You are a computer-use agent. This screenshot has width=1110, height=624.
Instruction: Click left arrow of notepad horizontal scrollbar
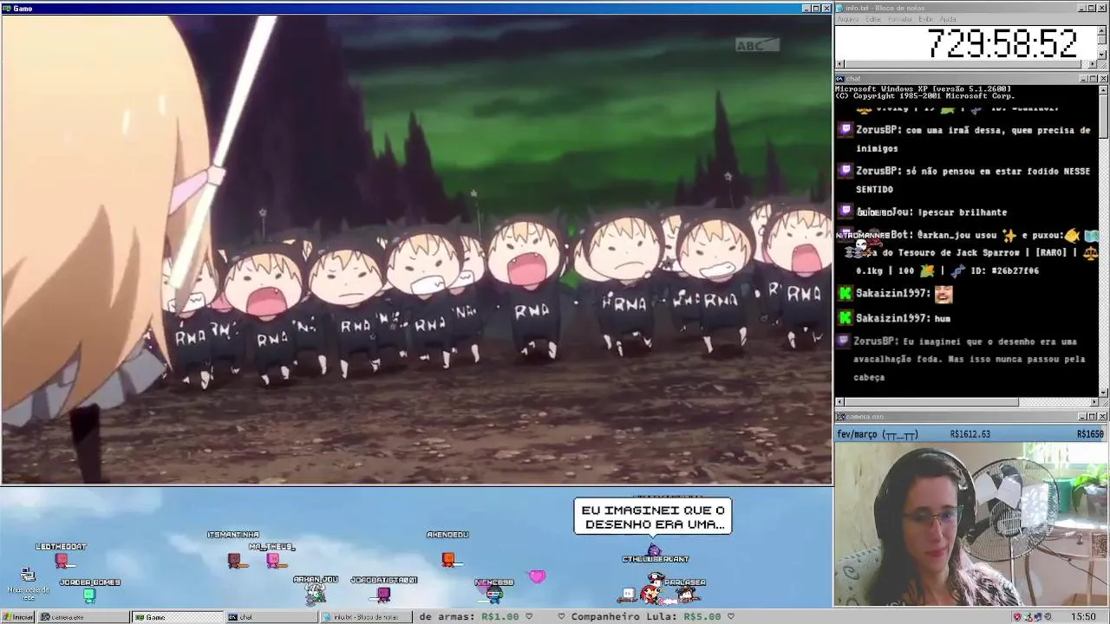coord(839,64)
